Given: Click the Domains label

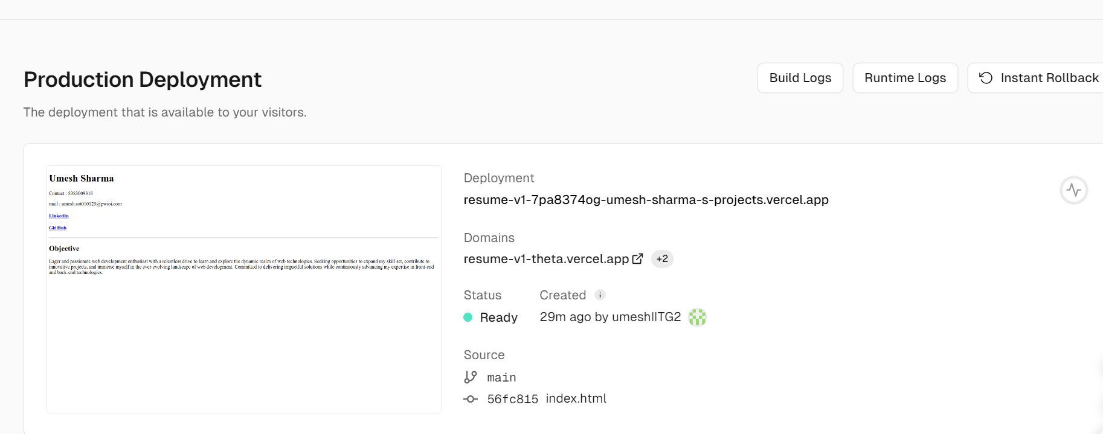Looking at the screenshot, I should pos(489,238).
